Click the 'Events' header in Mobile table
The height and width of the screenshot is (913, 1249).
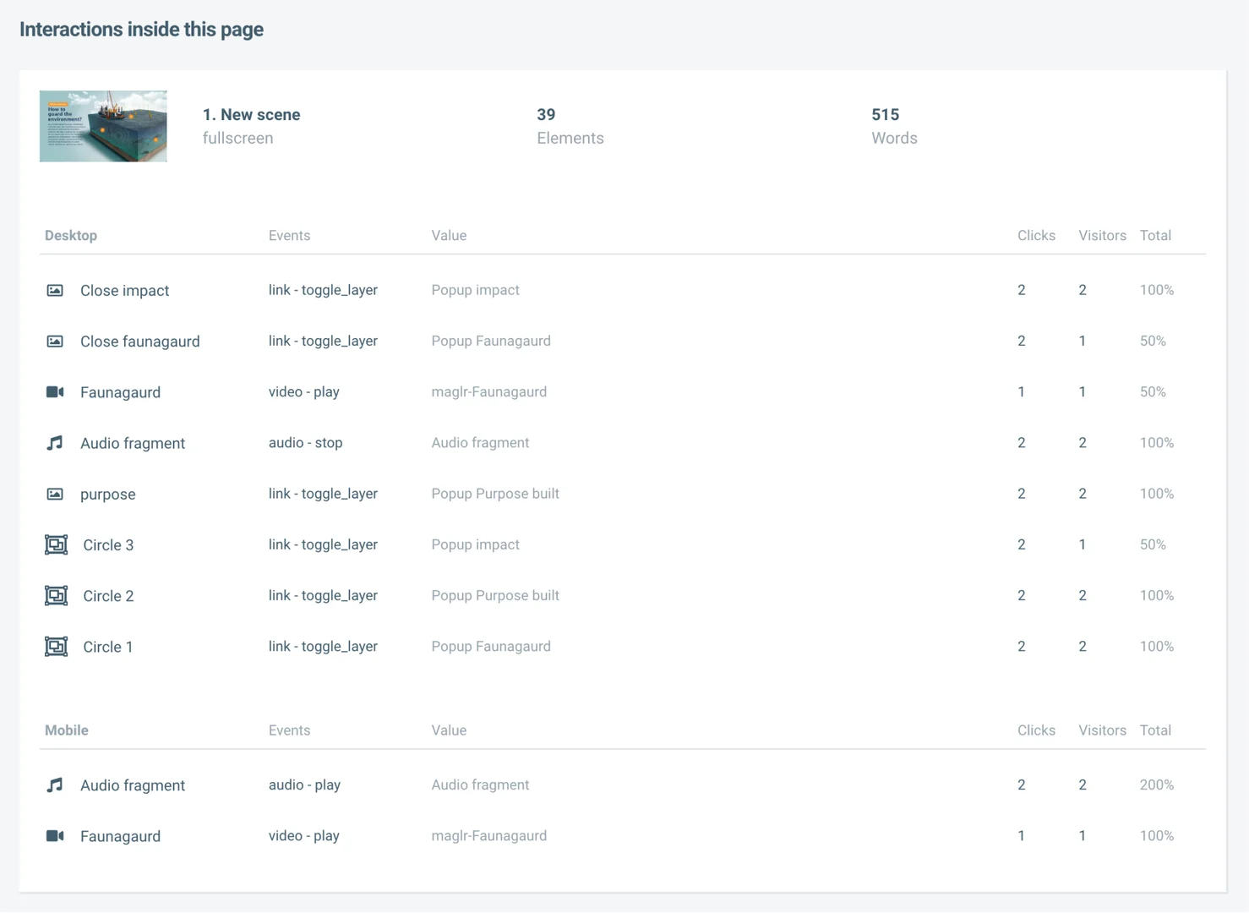(x=289, y=730)
